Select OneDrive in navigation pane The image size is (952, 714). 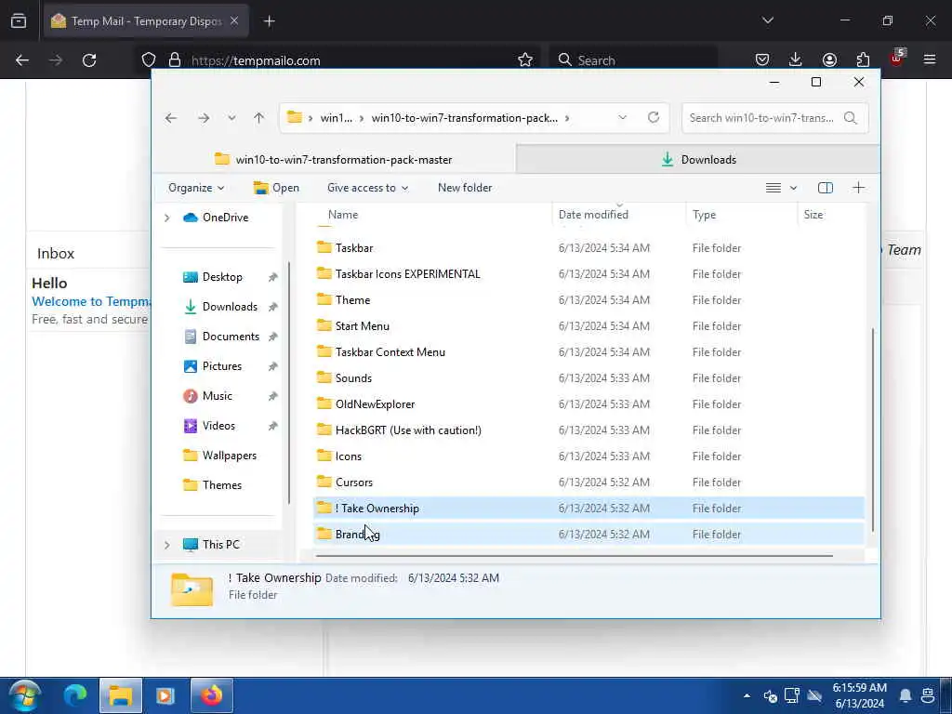coord(216,218)
